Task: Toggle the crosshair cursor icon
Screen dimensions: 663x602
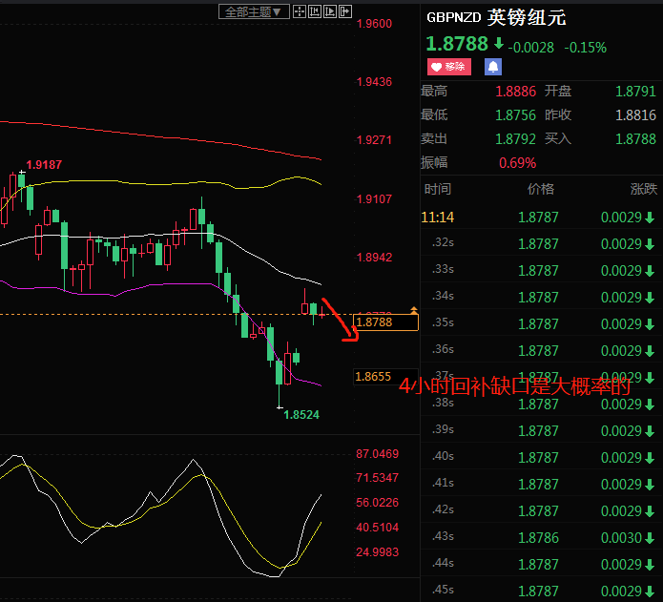Action: 300,11
